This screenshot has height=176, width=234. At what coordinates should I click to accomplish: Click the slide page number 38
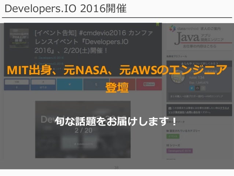point(116,168)
